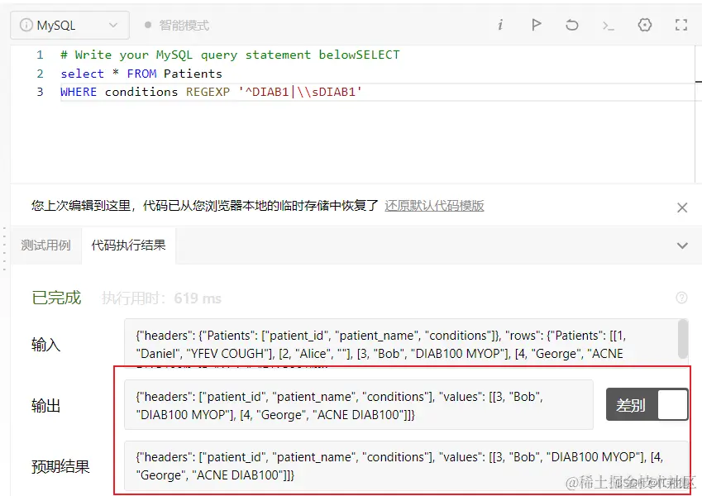Enter fullscreen with the expand icon
The image size is (702, 496).
point(681,25)
